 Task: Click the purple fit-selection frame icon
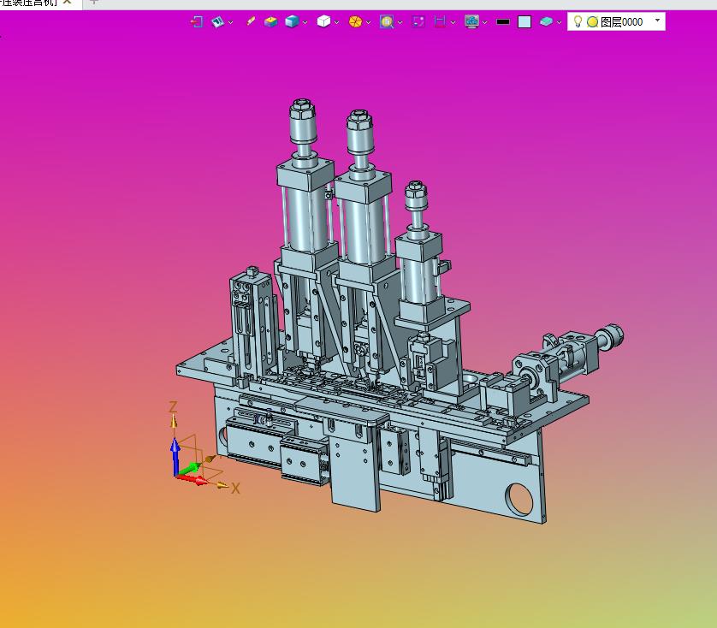418,21
